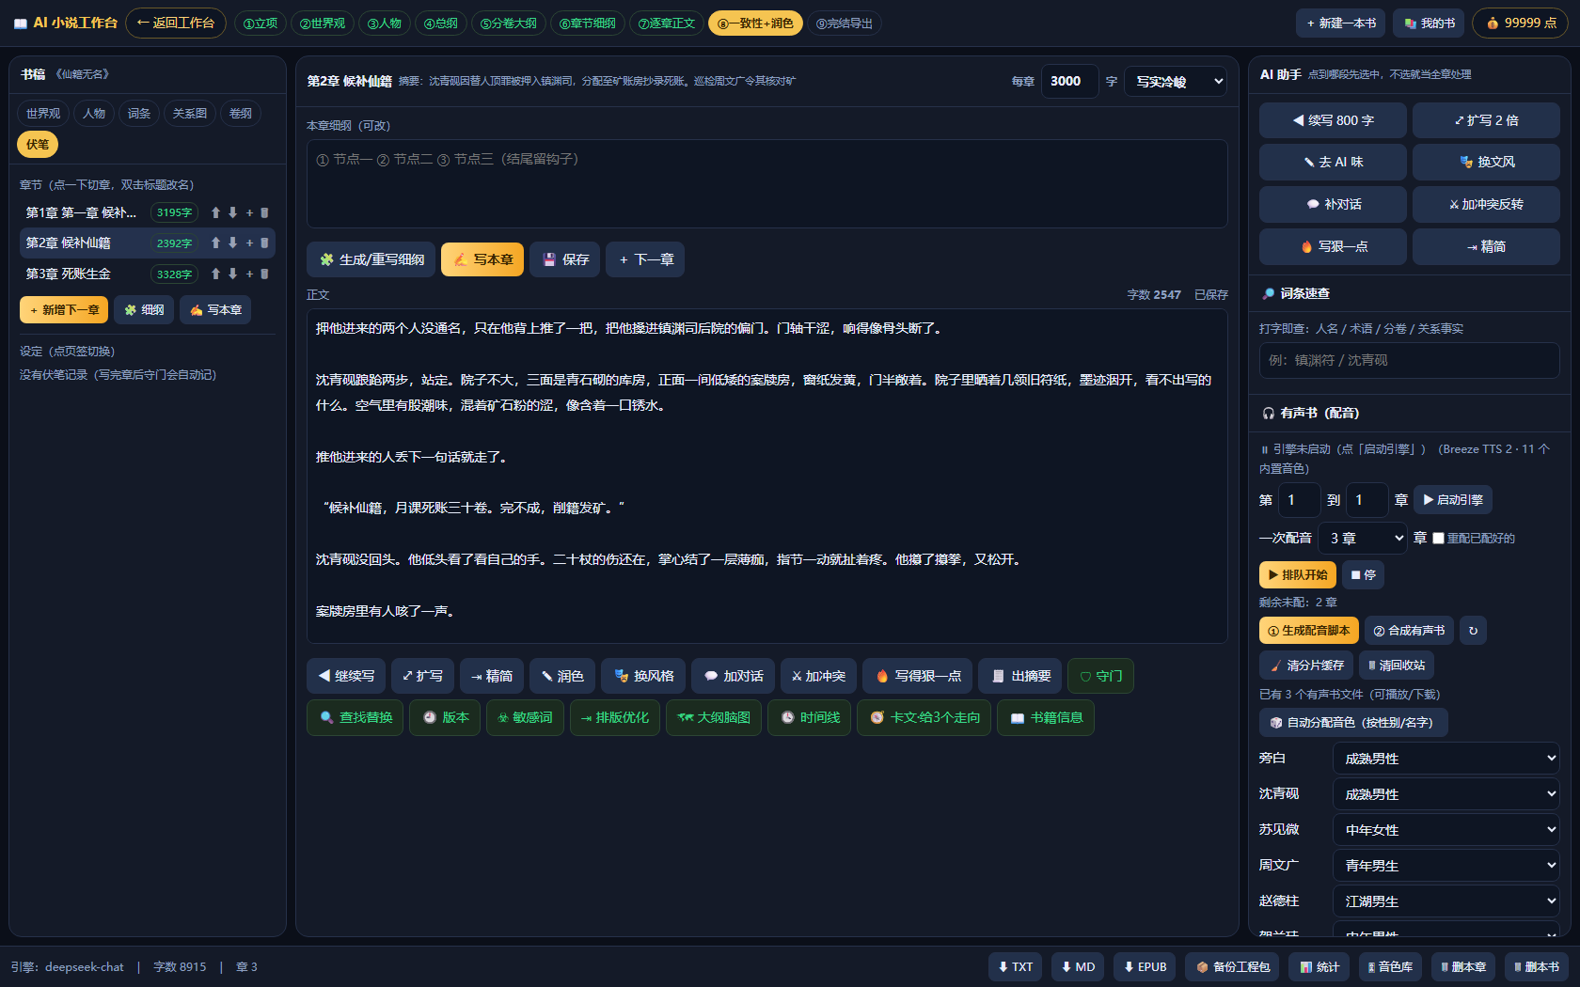Start the TTS engine with 启动引擎

(x=1453, y=500)
